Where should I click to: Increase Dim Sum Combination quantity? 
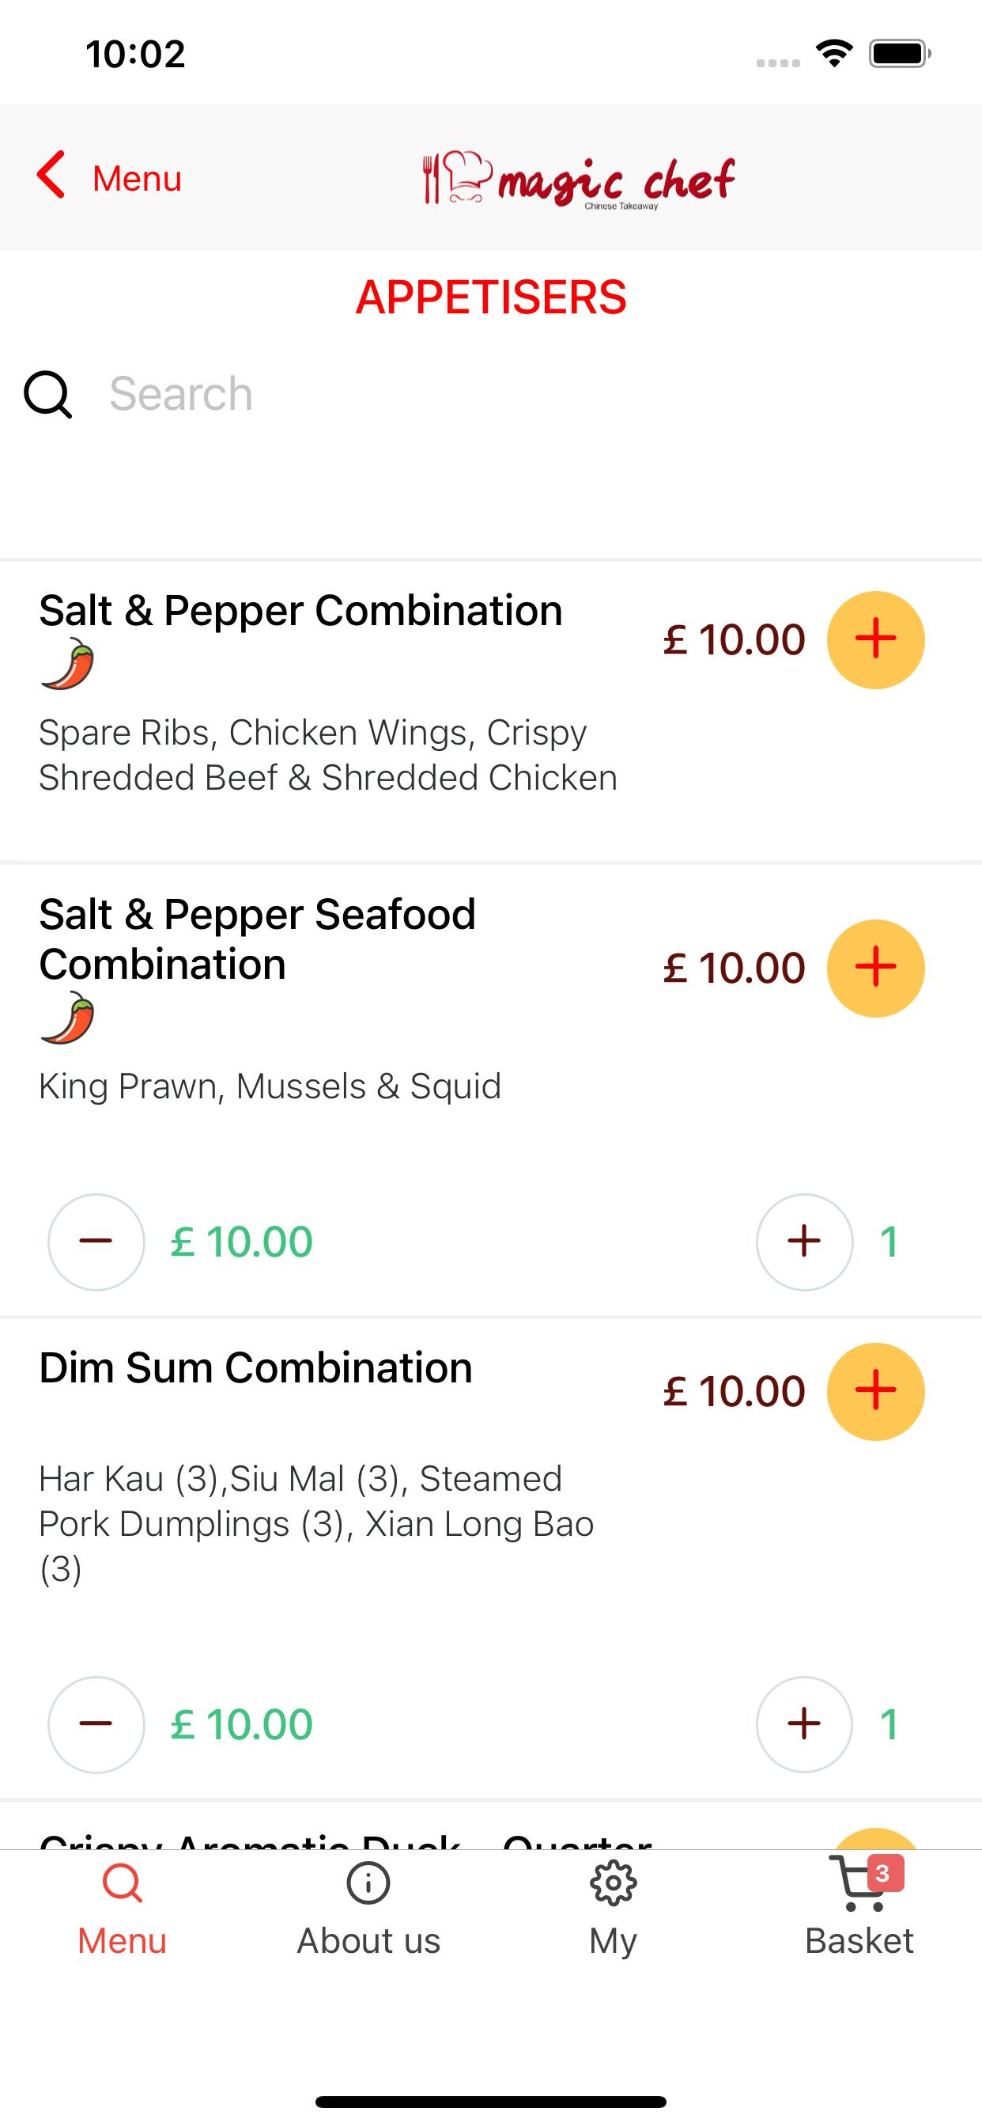805,1724
